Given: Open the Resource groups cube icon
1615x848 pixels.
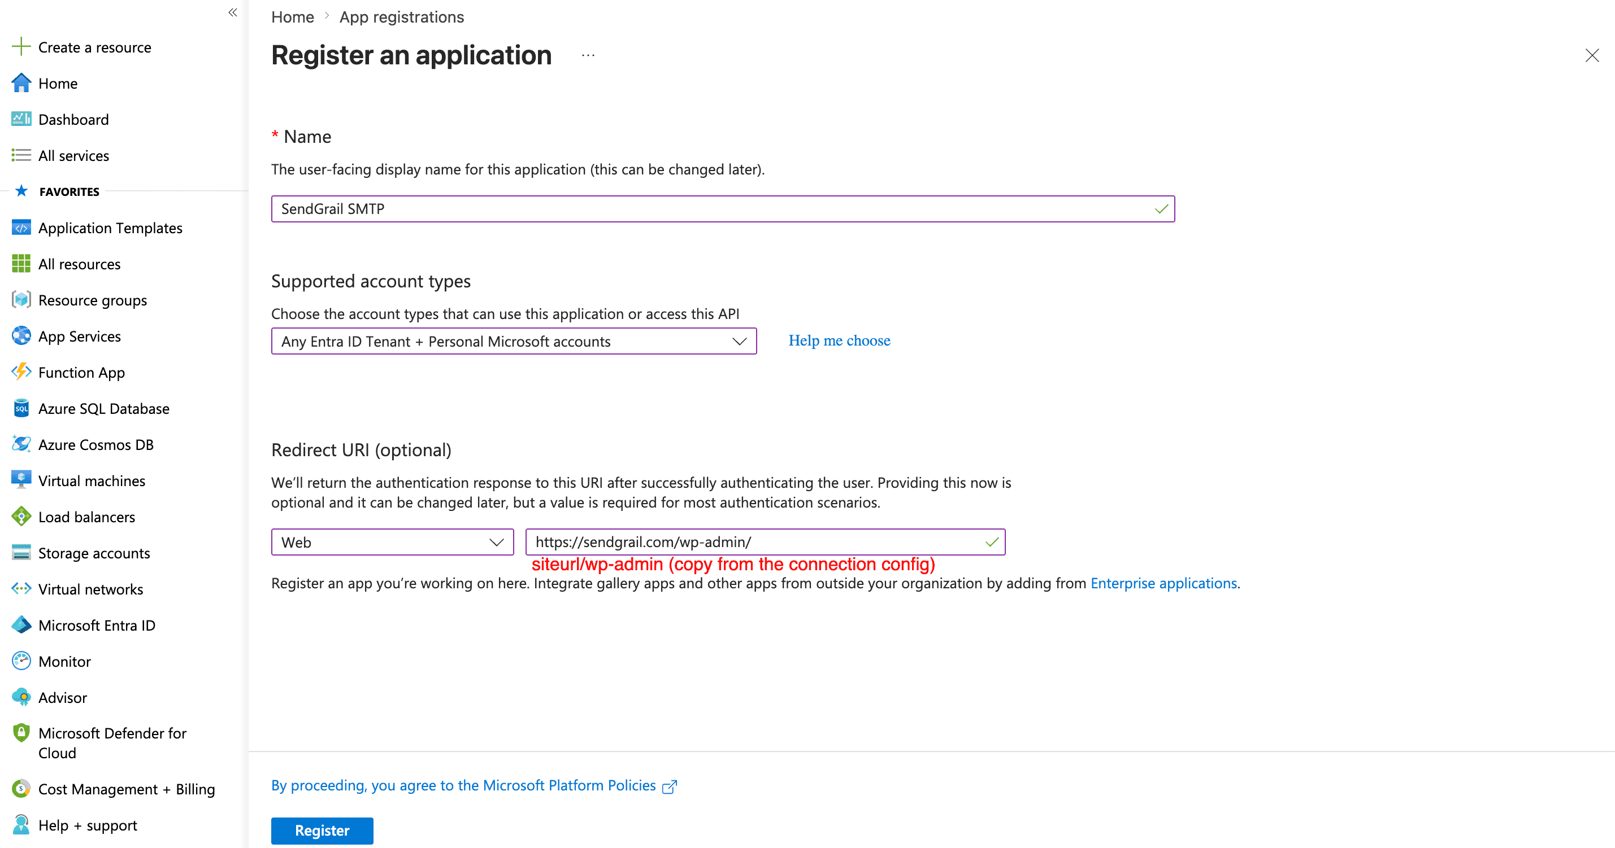Looking at the screenshot, I should click(21, 299).
